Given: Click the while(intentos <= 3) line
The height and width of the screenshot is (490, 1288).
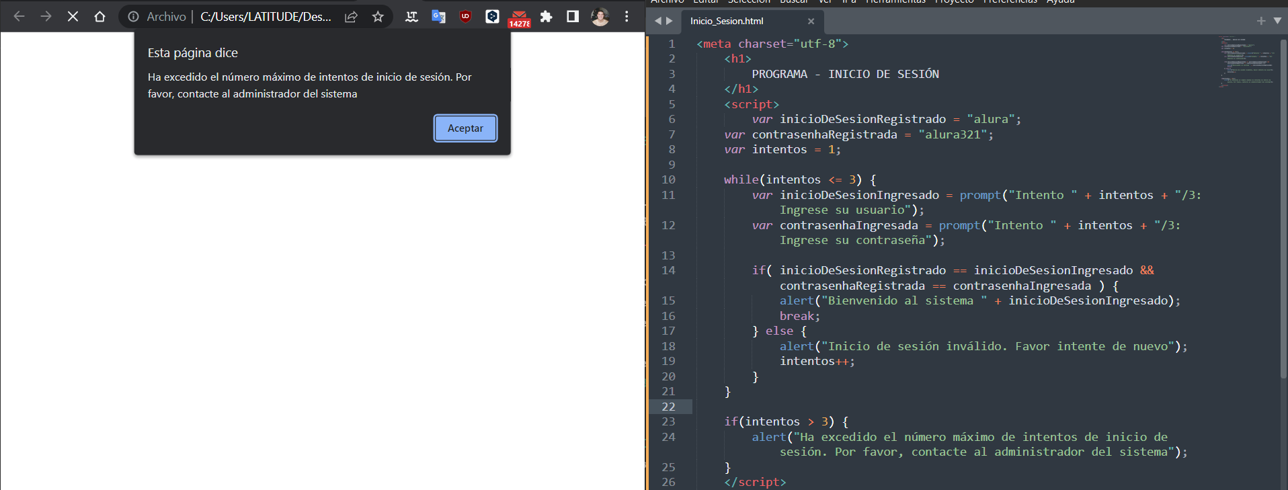Looking at the screenshot, I should (800, 179).
